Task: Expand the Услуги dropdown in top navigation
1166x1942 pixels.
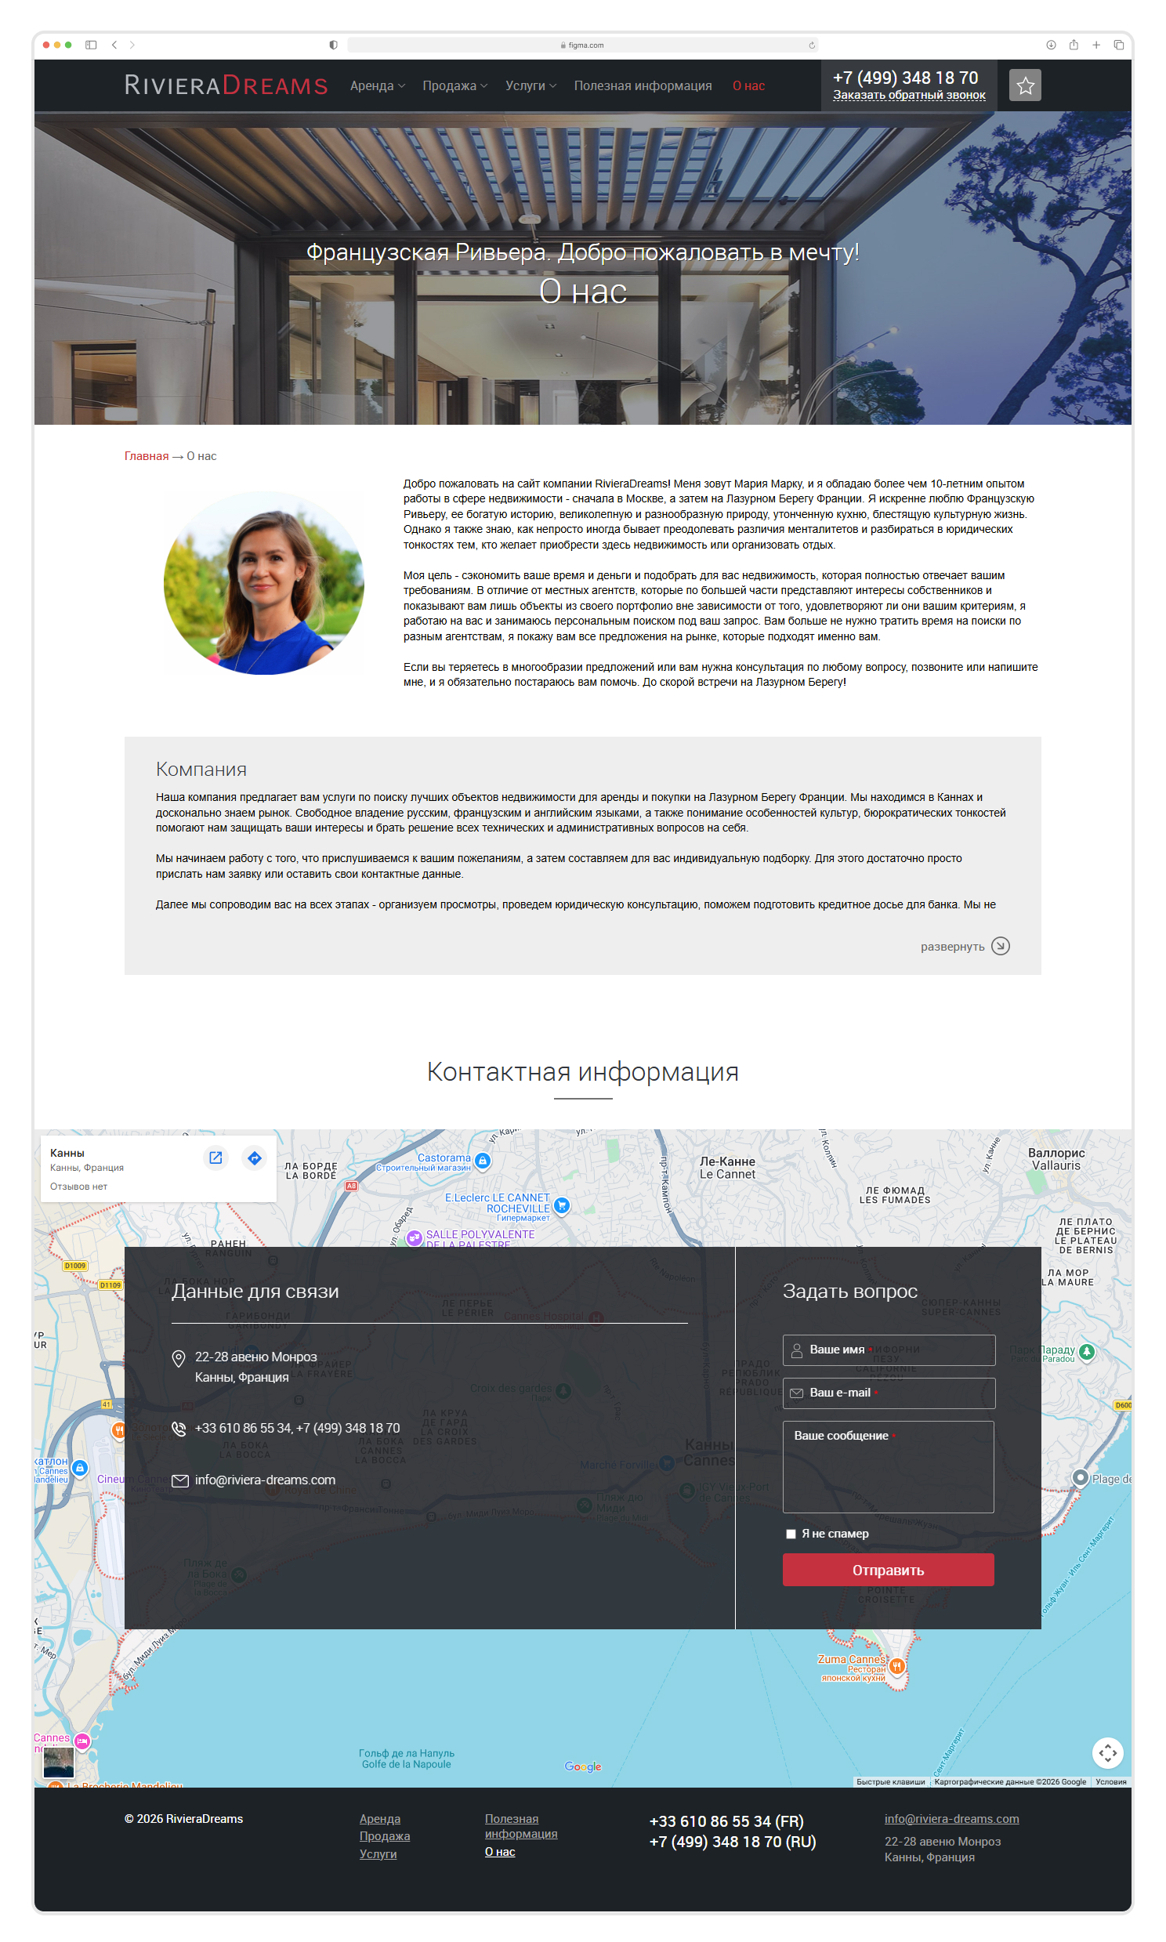Action: (x=531, y=85)
